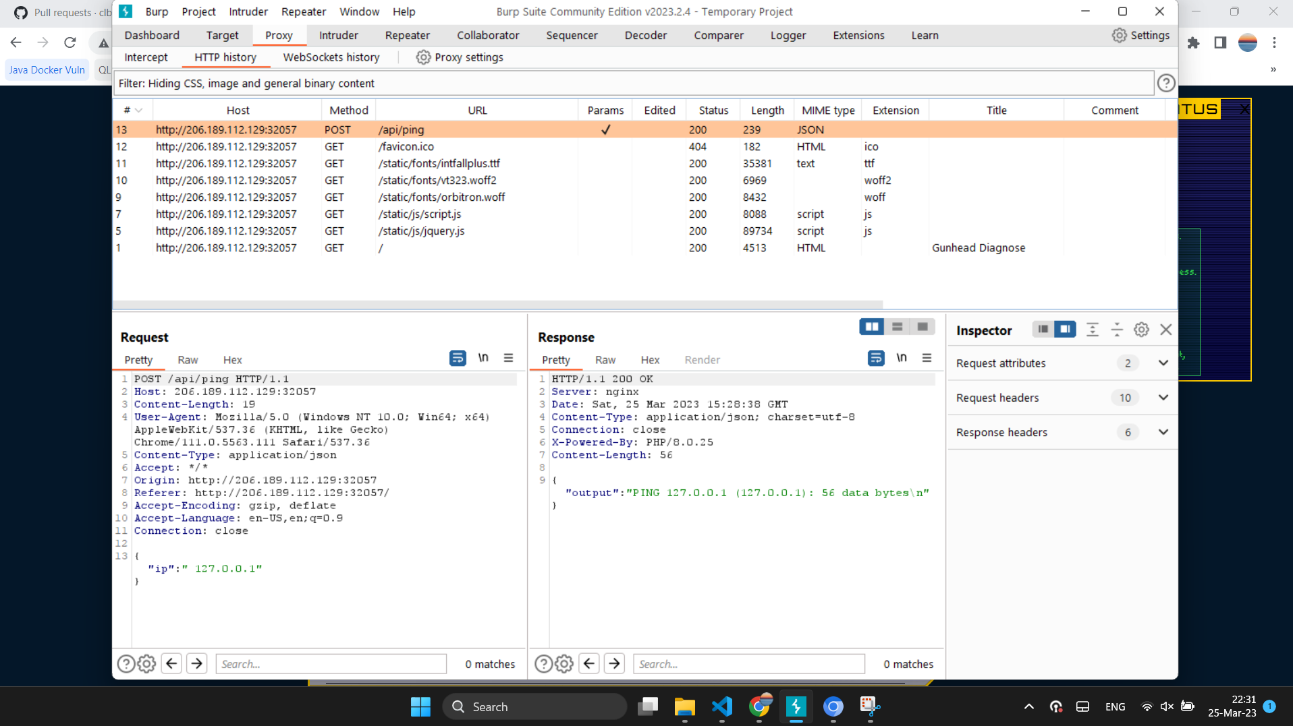This screenshot has width=1293, height=726.
Task: Expand Request headers in the Inspector
Action: [x=1163, y=398]
